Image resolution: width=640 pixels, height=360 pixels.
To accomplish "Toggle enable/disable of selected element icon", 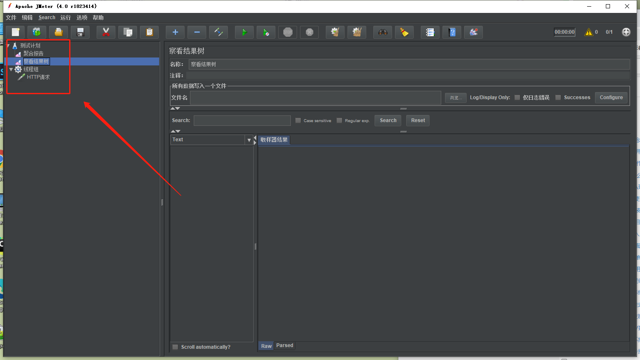I will [x=218, y=32].
